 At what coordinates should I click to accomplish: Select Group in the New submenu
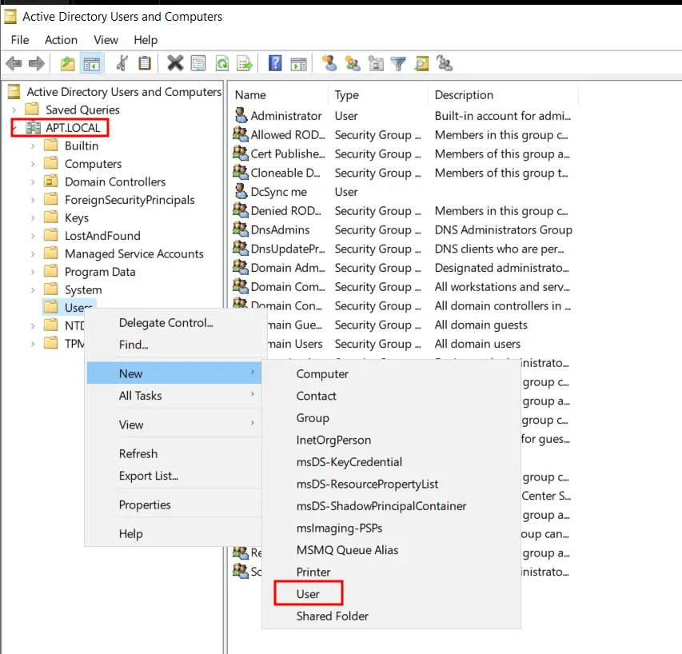pos(391,418)
